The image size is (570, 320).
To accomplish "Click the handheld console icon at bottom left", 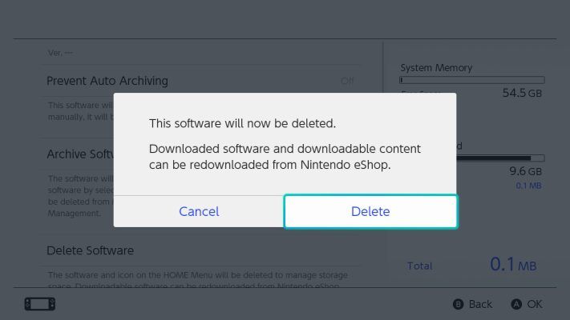I will point(40,304).
